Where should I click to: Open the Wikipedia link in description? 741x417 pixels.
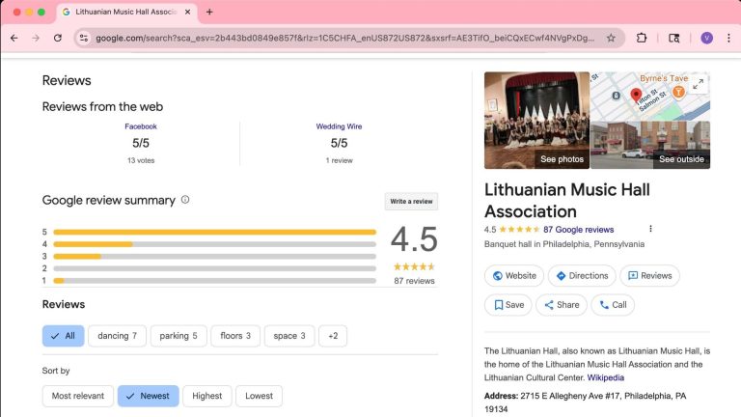coord(605,377)
